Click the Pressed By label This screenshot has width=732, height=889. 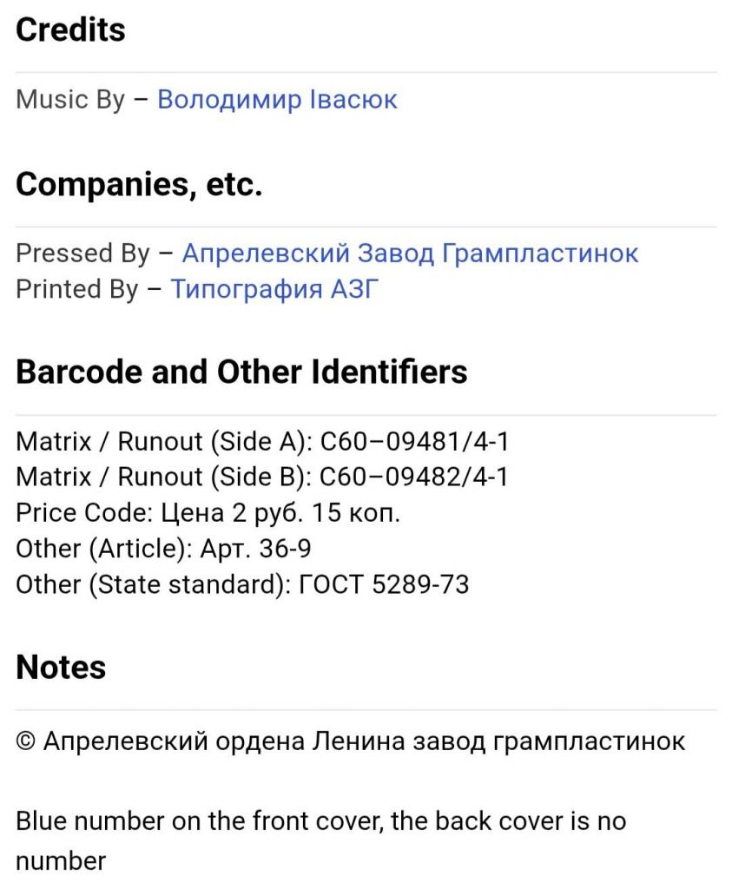82,253
